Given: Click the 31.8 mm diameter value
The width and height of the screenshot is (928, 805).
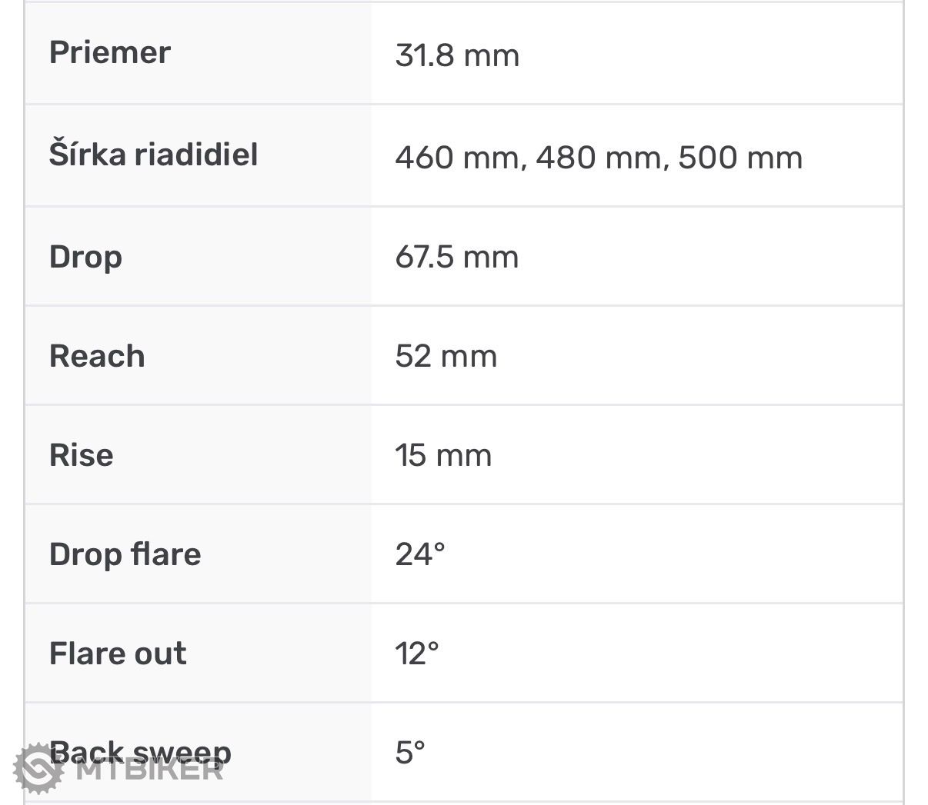Looking at the screenshot, I should pos(457,55).
